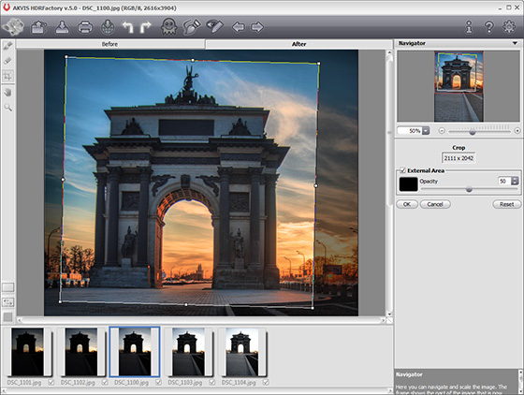Toggle checkbox for DSC_1103.jpg
The image size is (524, 395).
211,382
